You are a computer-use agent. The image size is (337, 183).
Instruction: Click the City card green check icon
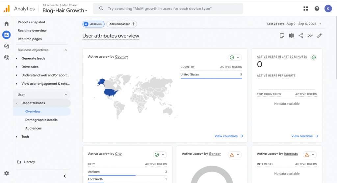(x=157, y=155)
